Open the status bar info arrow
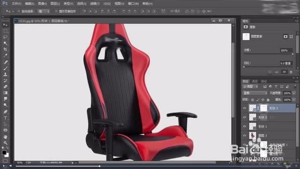Screen dimensions: 300x169 point(73,163)
